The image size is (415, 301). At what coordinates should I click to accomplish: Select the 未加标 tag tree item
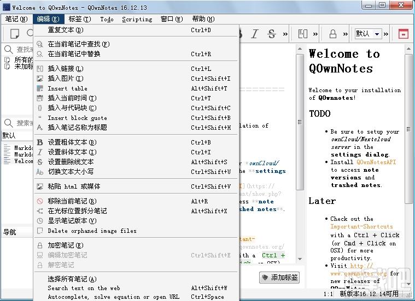(x=19, y=67)
